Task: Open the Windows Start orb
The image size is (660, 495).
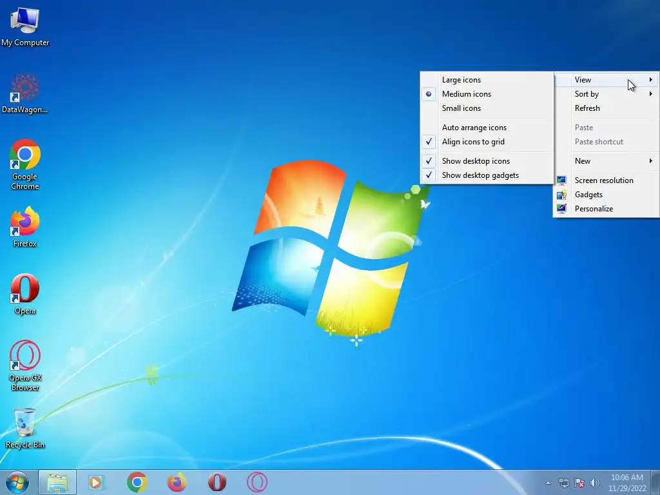Action: point(17,482)
